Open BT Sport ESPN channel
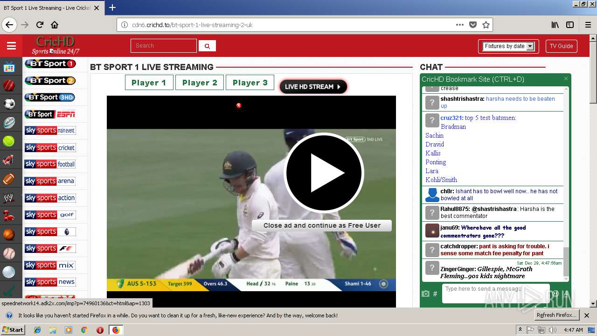This screenshot has width=597, height=336. coord(50,114)
